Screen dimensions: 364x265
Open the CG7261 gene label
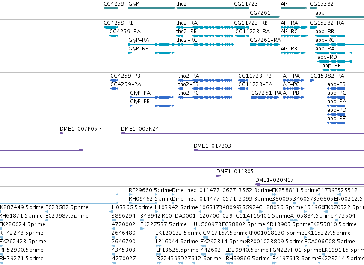[260, 12]
